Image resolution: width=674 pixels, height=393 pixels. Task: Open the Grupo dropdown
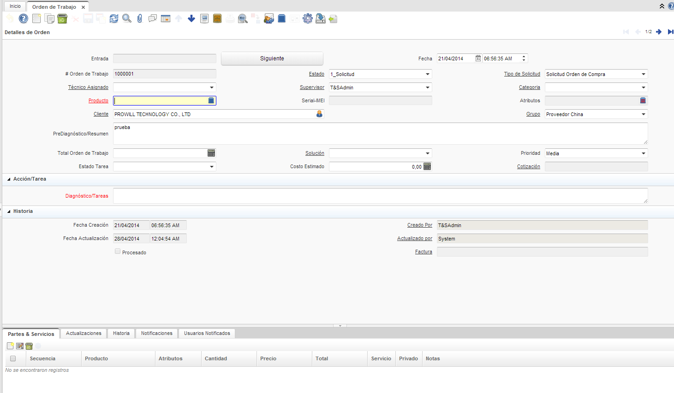coord(644,114)
